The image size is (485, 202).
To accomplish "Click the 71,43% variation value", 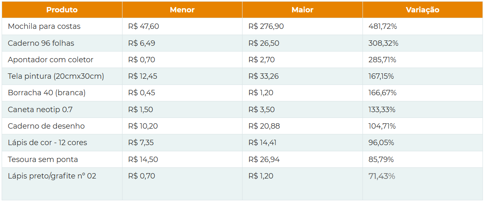I will pyautogui.click(x=381, y=176).
